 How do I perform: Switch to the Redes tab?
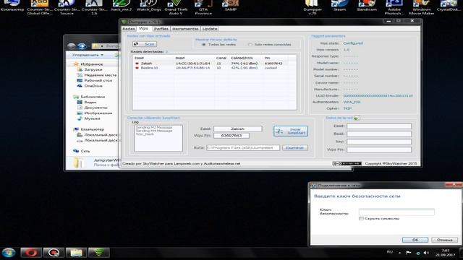pos(129,29)
